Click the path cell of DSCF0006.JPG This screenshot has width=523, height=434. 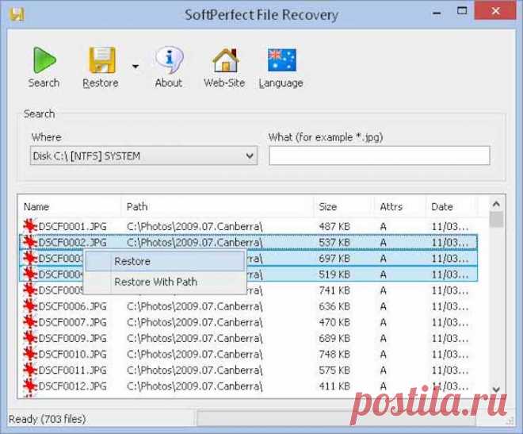pos(194,306)
